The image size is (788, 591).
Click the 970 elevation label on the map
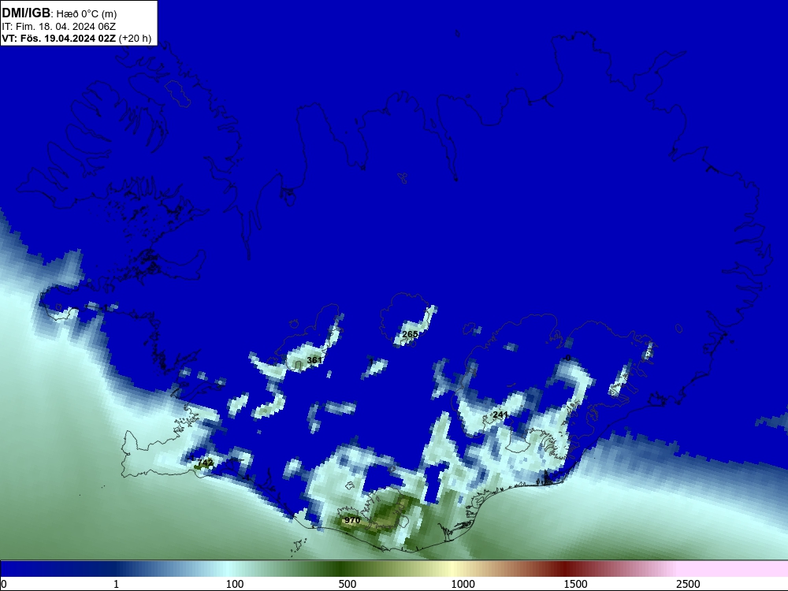pos(352,520)
